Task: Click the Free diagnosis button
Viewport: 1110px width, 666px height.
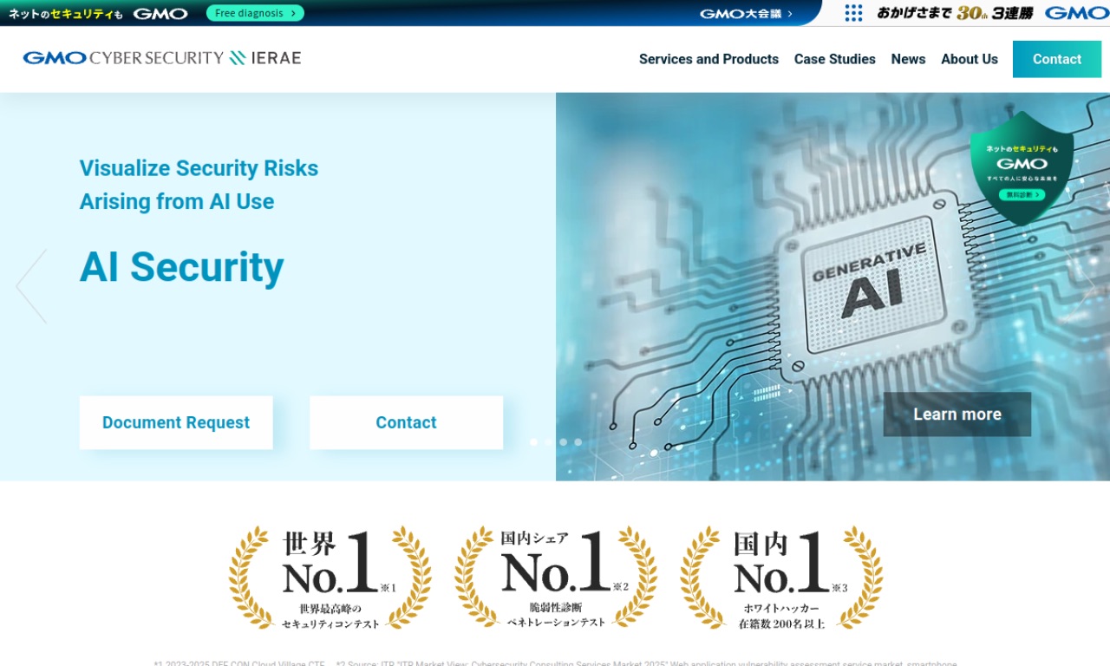Action: 255,13
